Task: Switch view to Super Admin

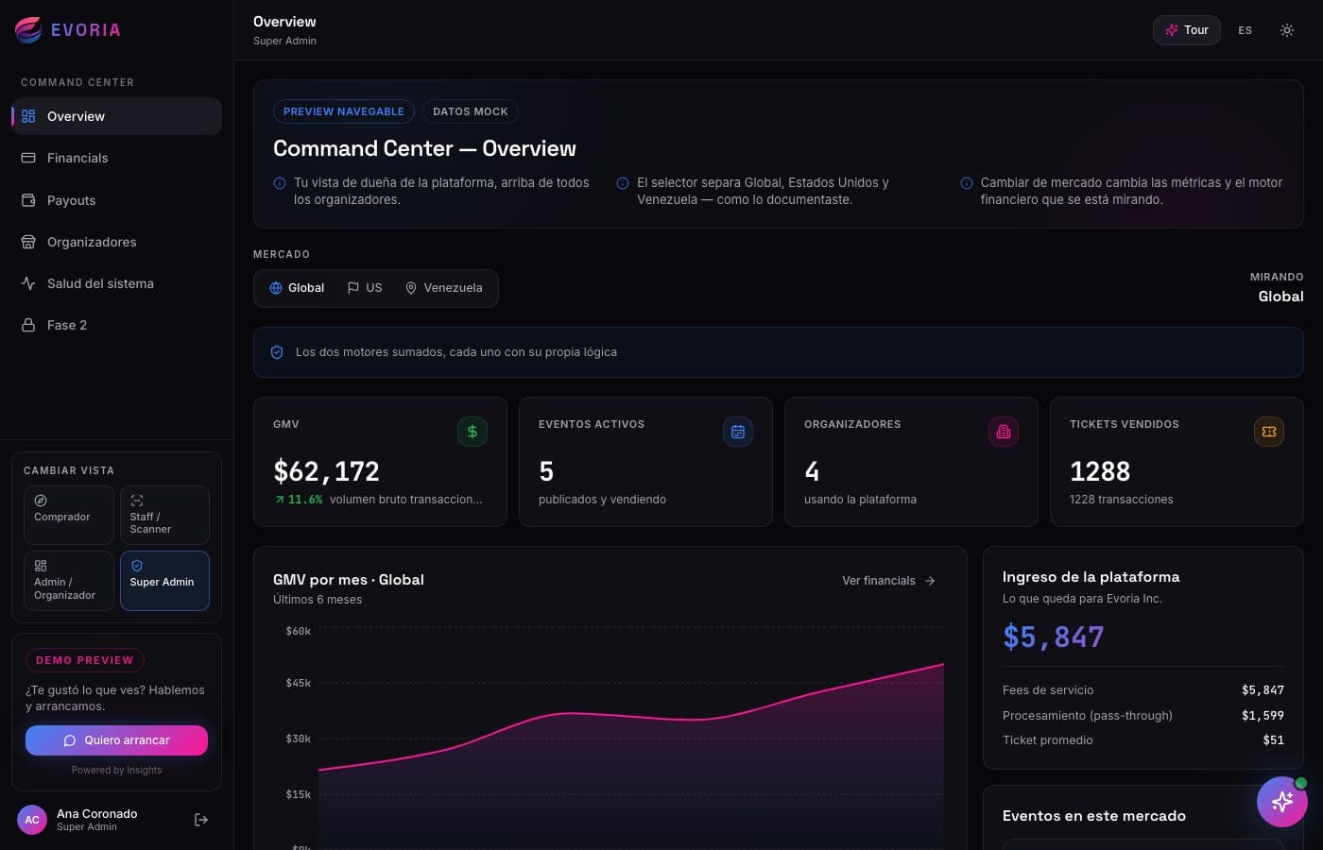Action: pos(164,581)
